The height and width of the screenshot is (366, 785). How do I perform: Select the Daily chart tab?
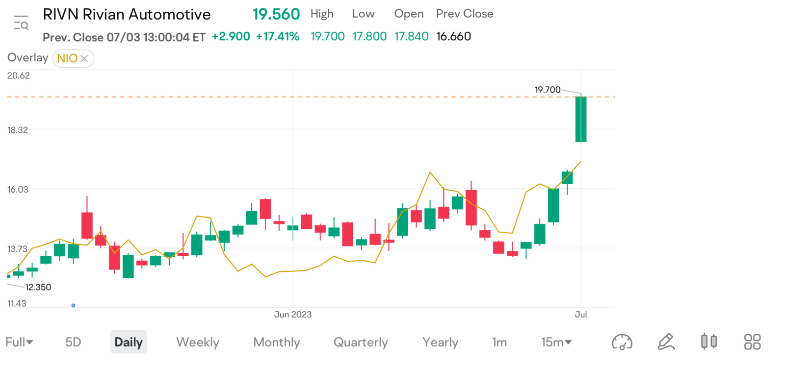click(129, 342)
